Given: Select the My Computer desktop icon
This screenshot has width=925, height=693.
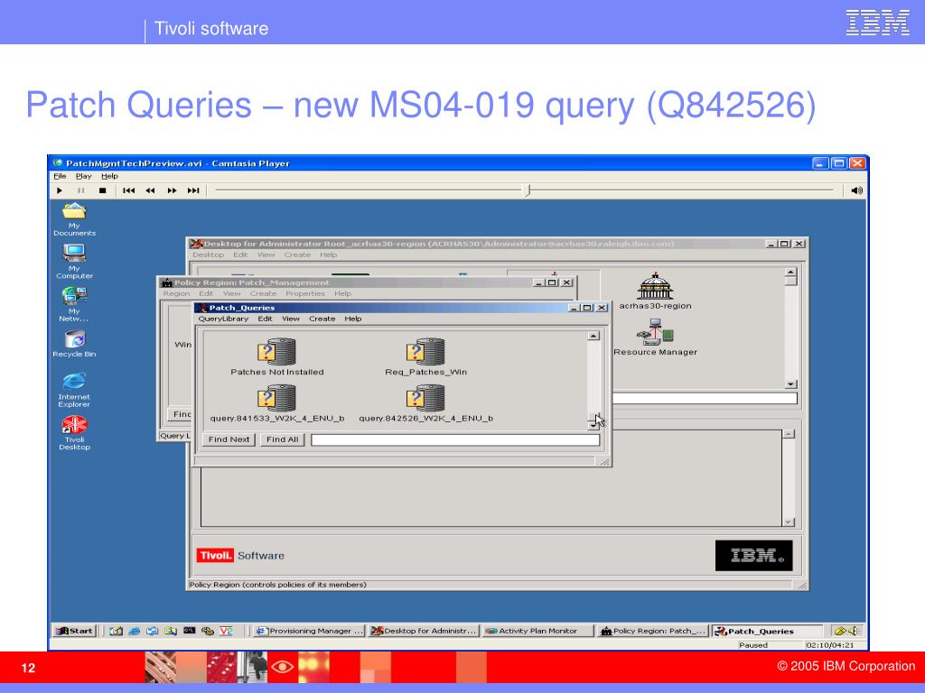Looking at the screenshot, I should (74, 254).
